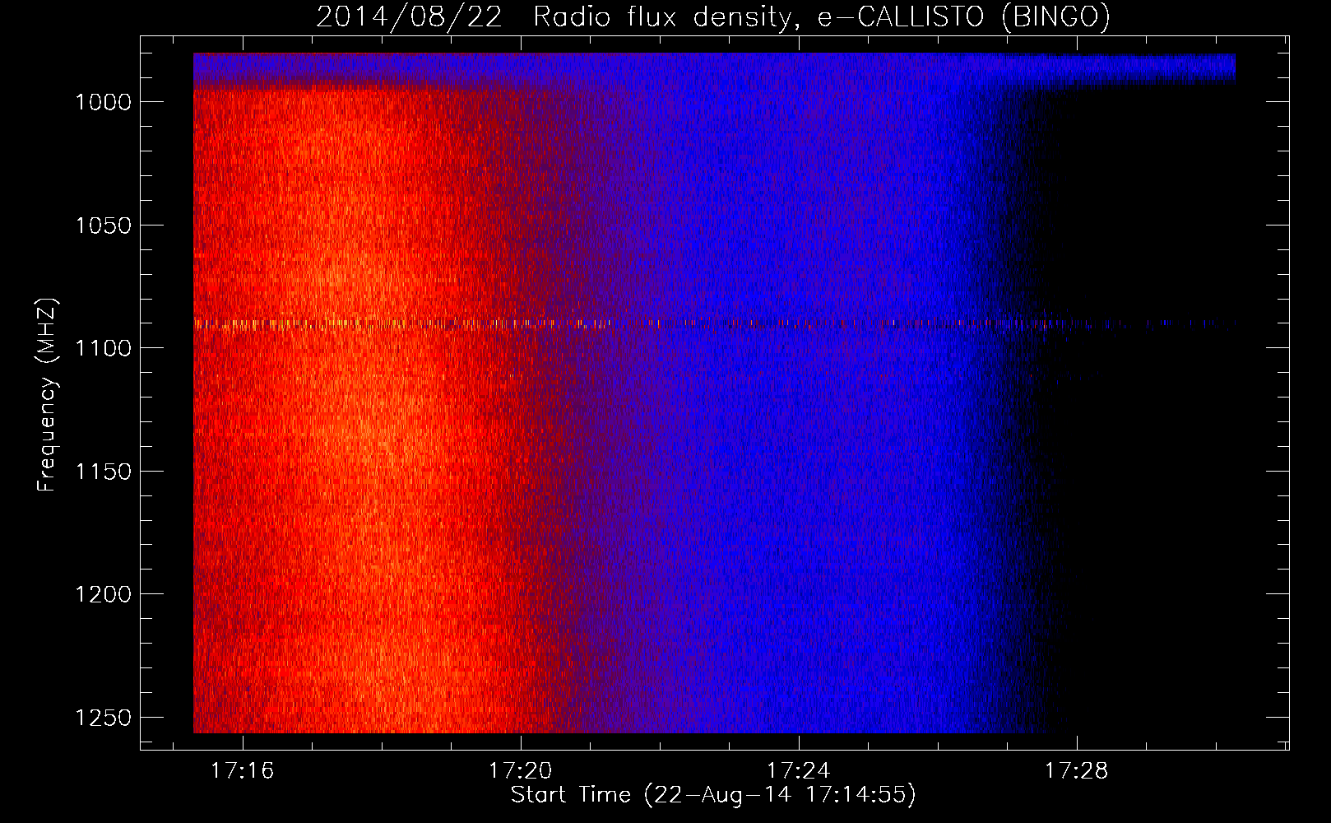
Task: Click the 1200 frequency tick label
Action: [104, 594]
